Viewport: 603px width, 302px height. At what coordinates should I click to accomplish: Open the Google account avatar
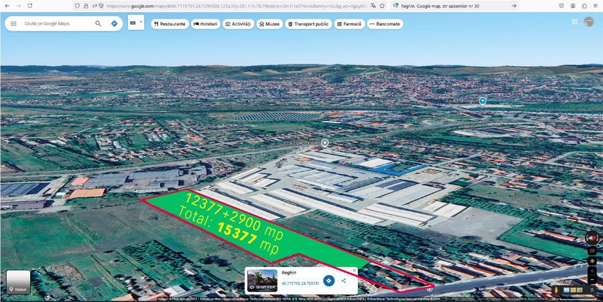[589, 22]
